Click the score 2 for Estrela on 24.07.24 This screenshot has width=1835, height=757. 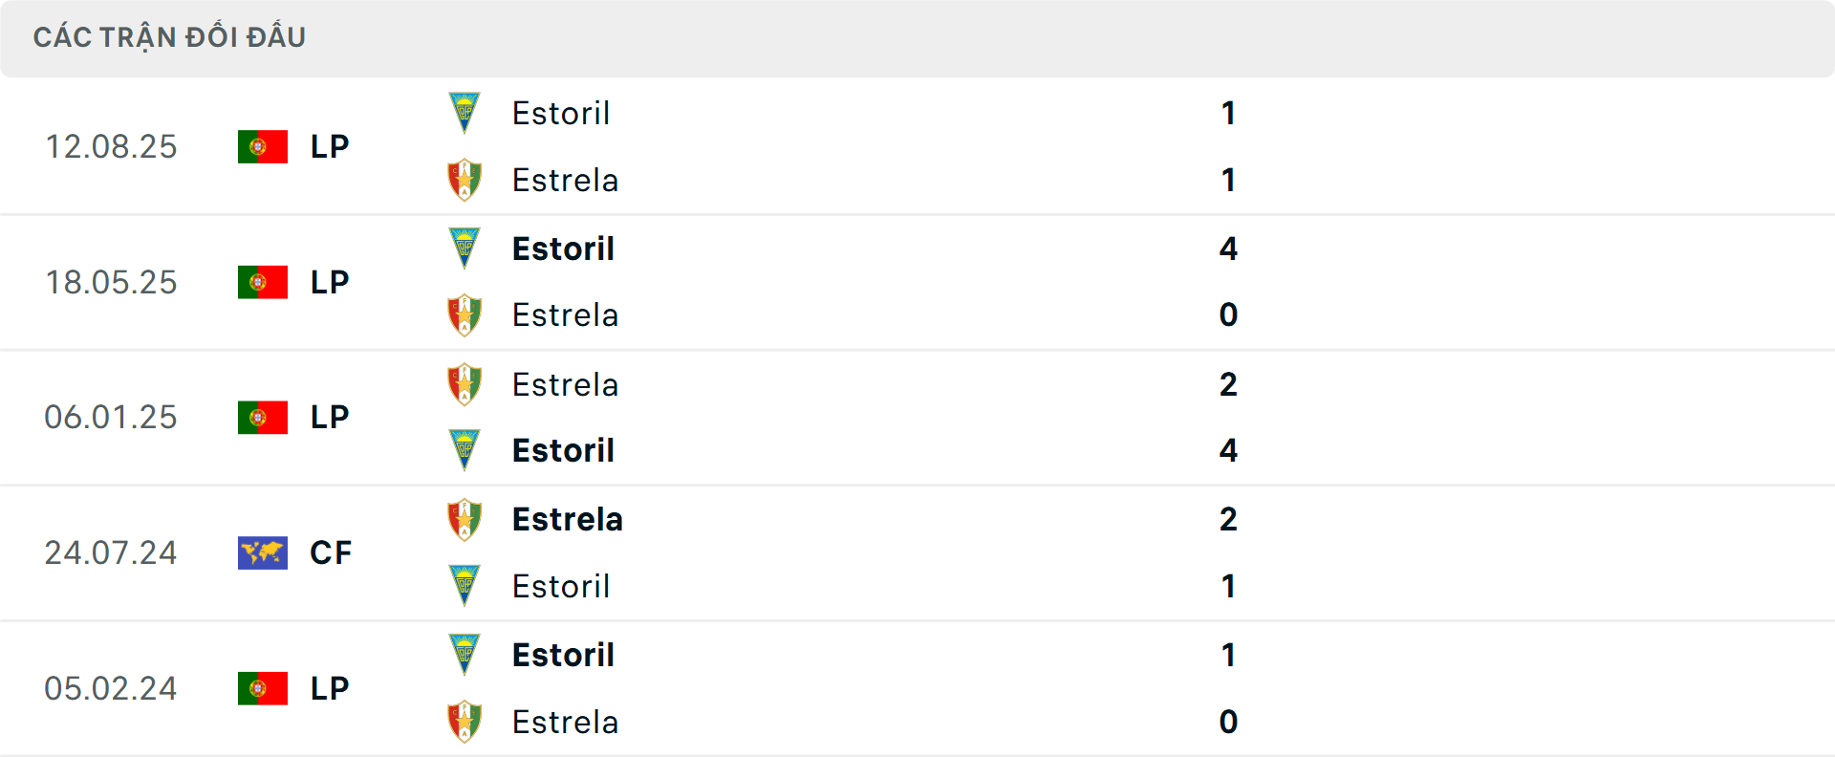[1229, 520]
